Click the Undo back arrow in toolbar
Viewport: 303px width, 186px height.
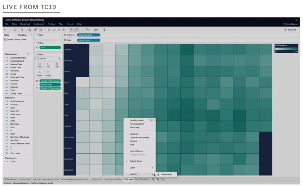click(x=5, y=30)
